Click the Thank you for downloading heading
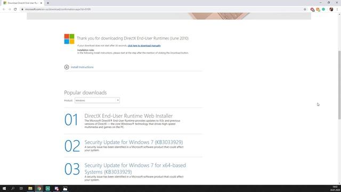The image size is (341, 192). tap(133, 38)
